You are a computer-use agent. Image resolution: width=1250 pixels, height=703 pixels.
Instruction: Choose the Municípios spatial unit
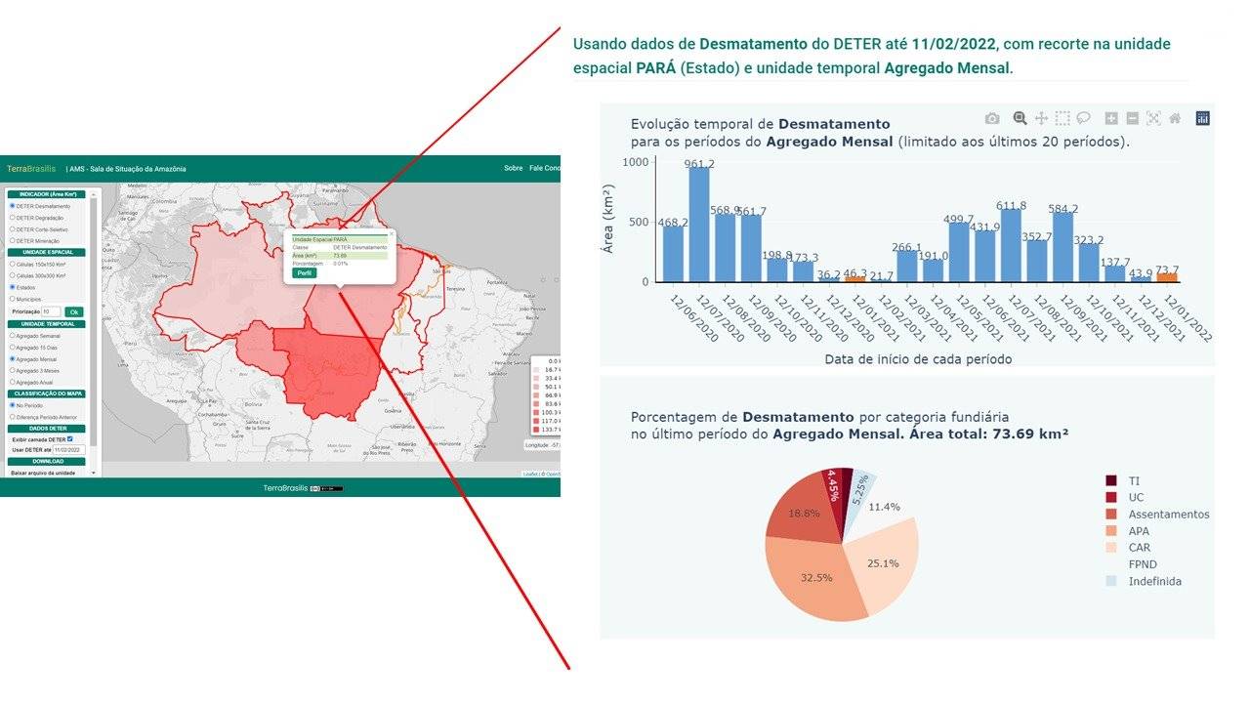[x=13, y=299]
